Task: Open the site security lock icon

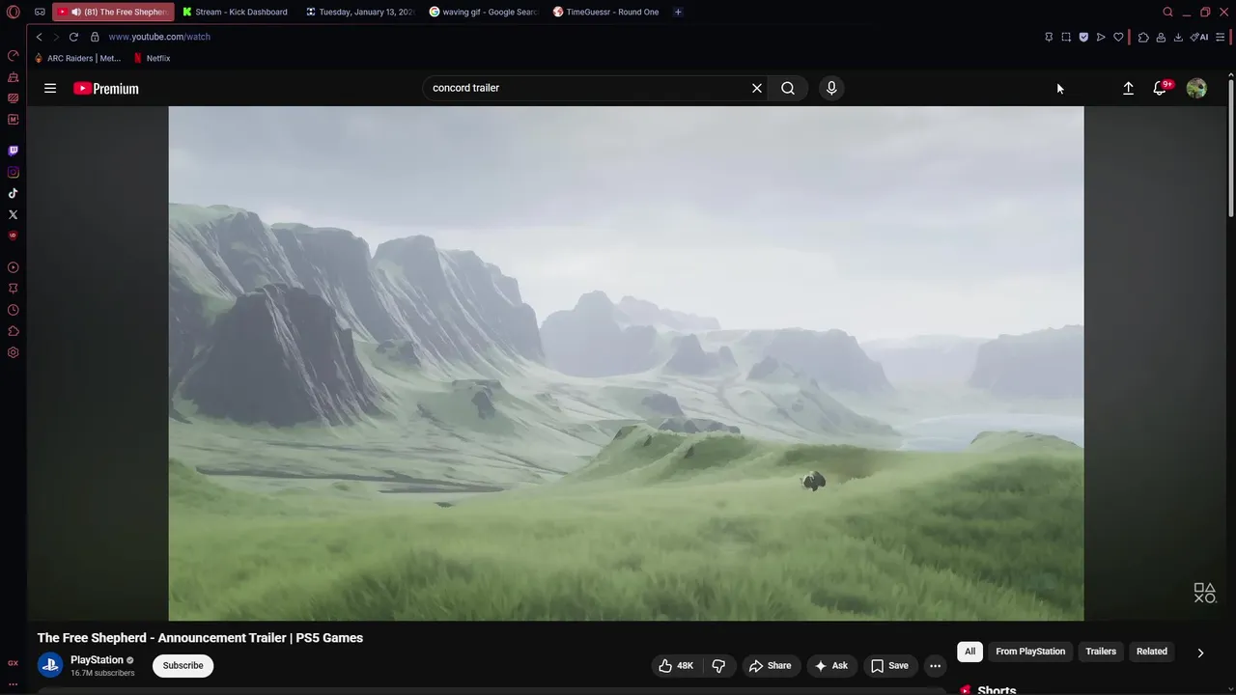Action: point(95,37)
